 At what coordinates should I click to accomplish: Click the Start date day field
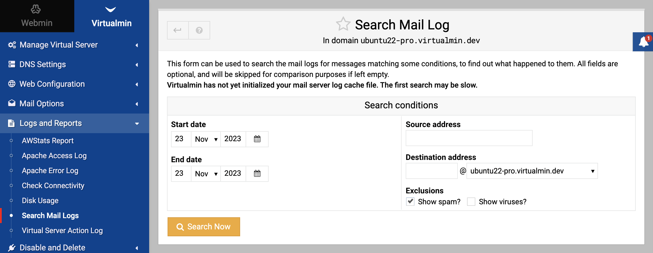point(181,139)
